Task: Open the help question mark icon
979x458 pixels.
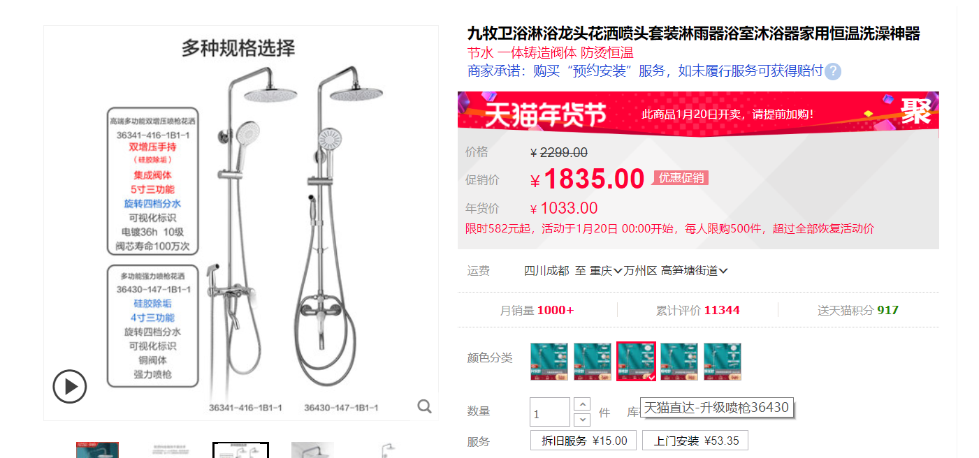Action: point(833,72)
